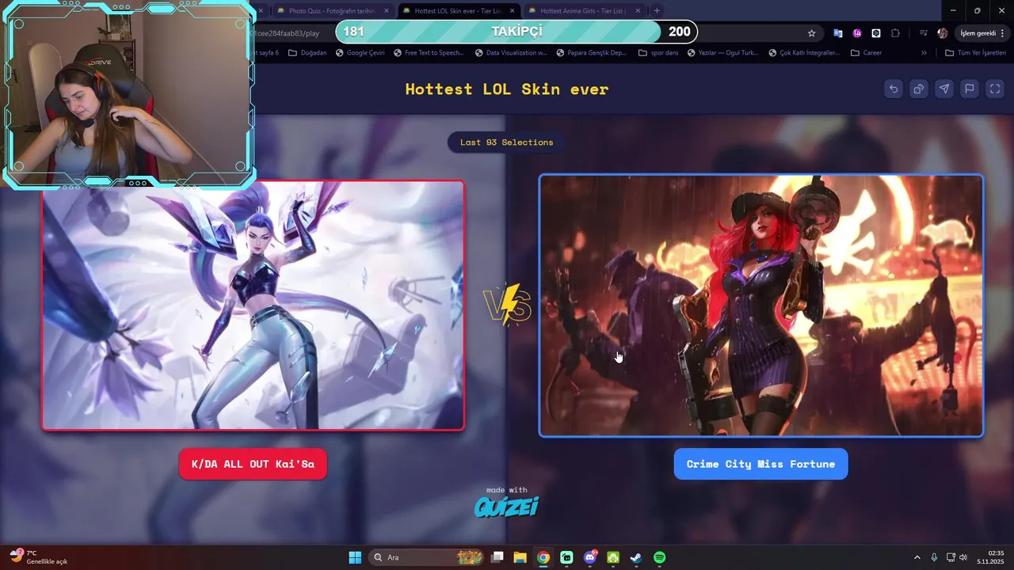Choose K/DA ALL OUT Kai'Sa button

pyautogui.click(x=253, y=464)
